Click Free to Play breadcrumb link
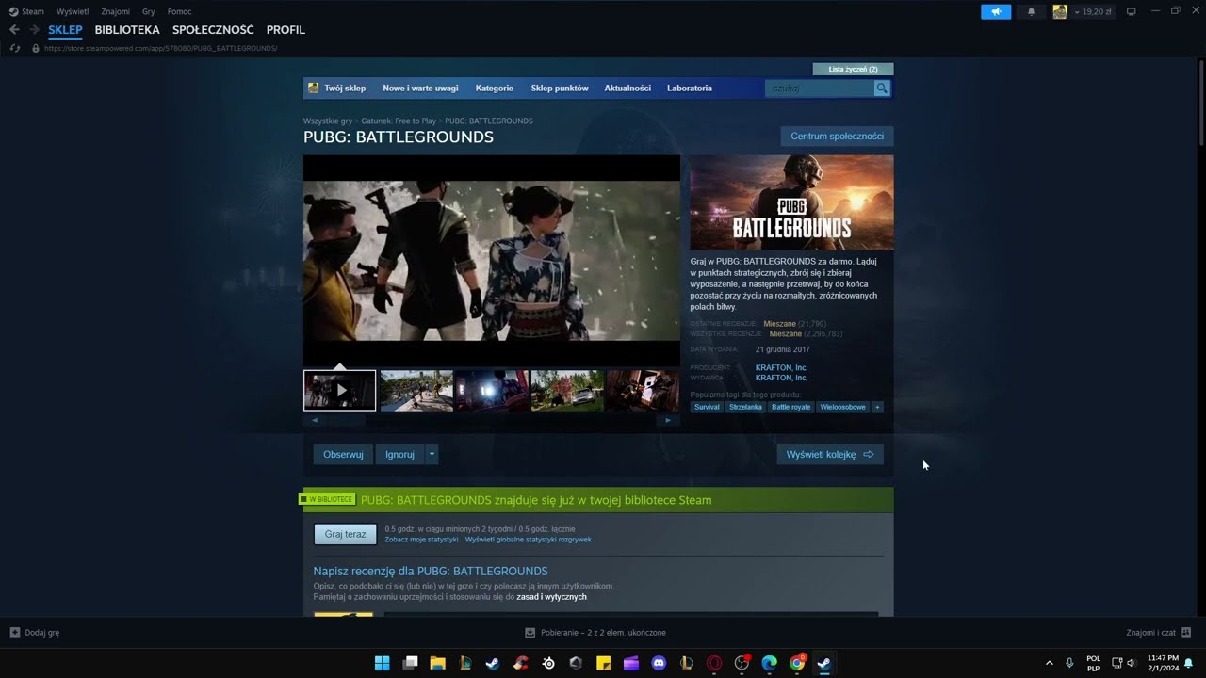This screenshot has height=678, width=1206. [399, 121]
